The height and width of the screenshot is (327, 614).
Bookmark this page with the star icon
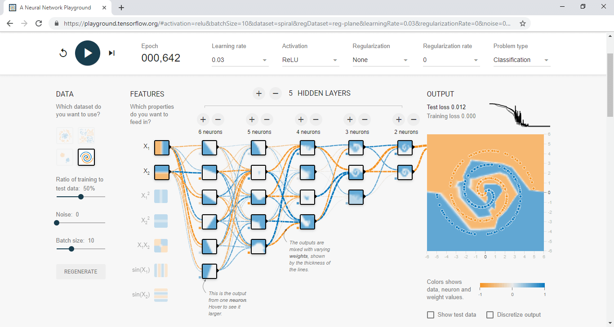click(523, 23)
